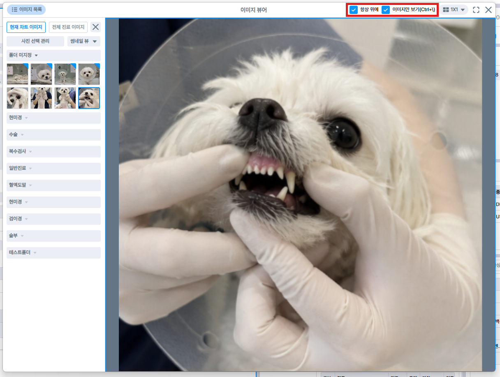The width and height of the screenshot is (500, 377).
Task: Close the 이미지 뷰어 window
Action: (488, 10)
